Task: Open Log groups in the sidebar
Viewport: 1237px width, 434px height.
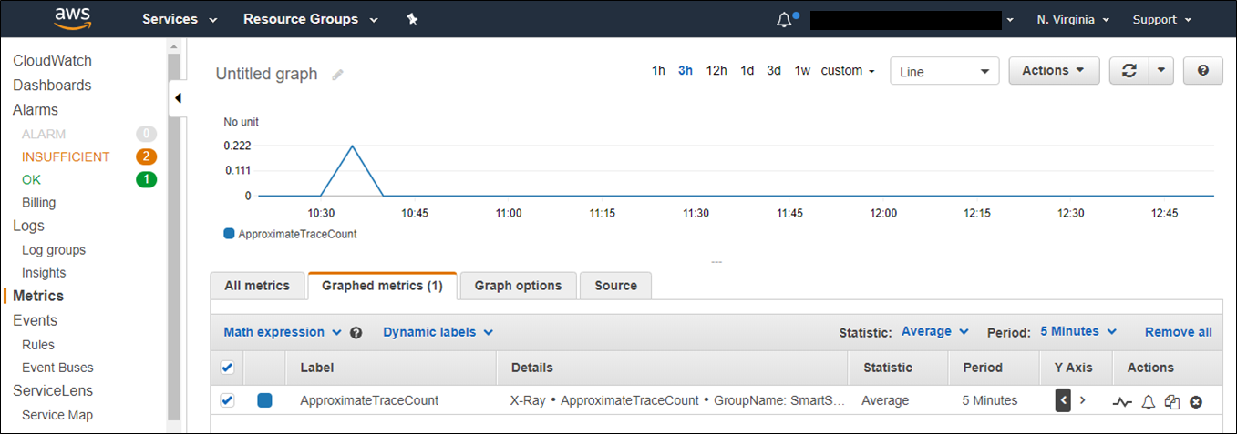Action: 54,249
